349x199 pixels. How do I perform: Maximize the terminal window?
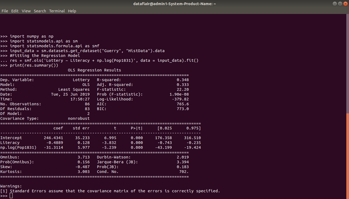pos(339,4)
